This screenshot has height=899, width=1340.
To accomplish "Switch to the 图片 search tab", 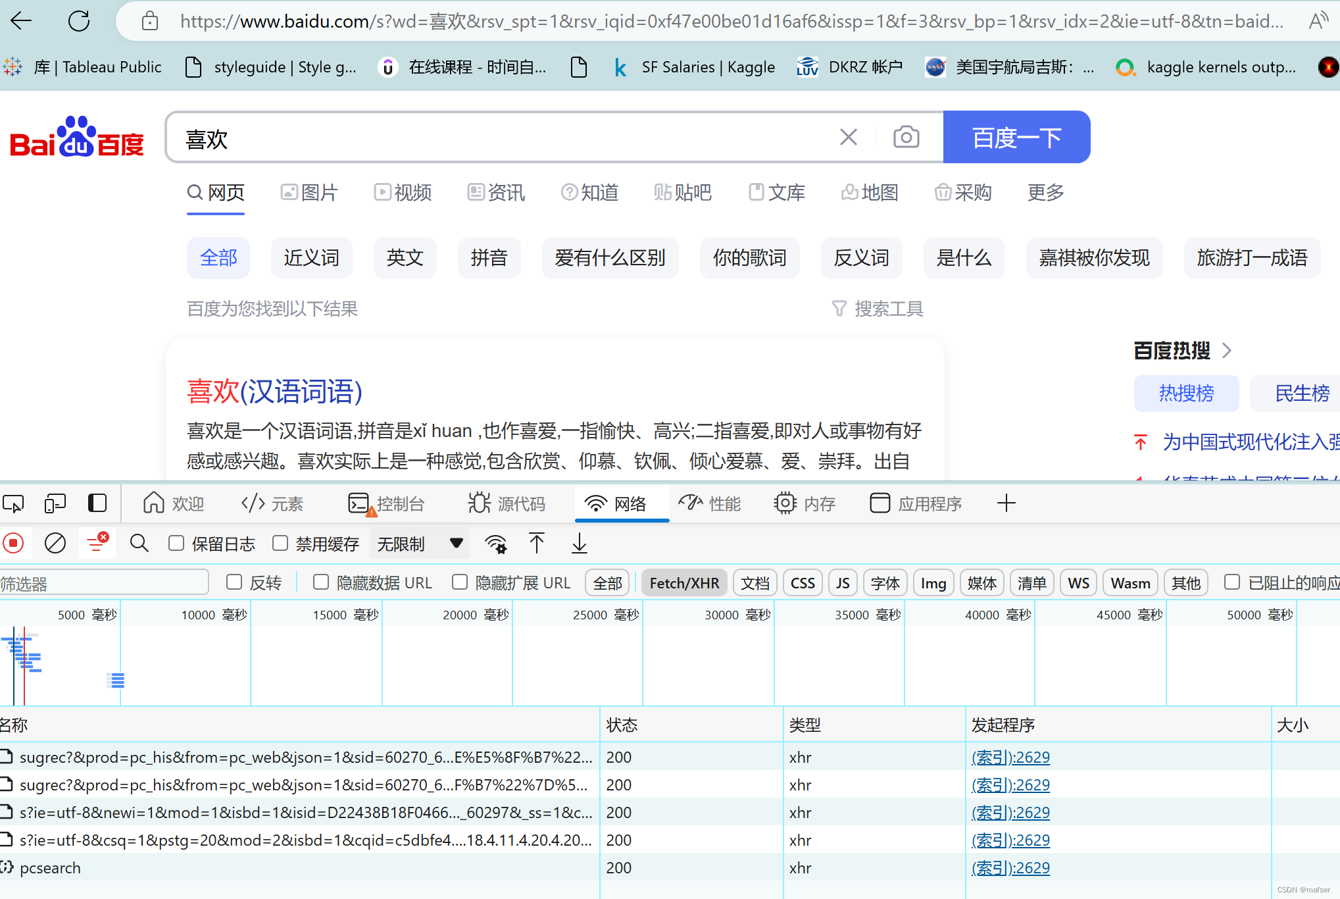I will [309, 192].
